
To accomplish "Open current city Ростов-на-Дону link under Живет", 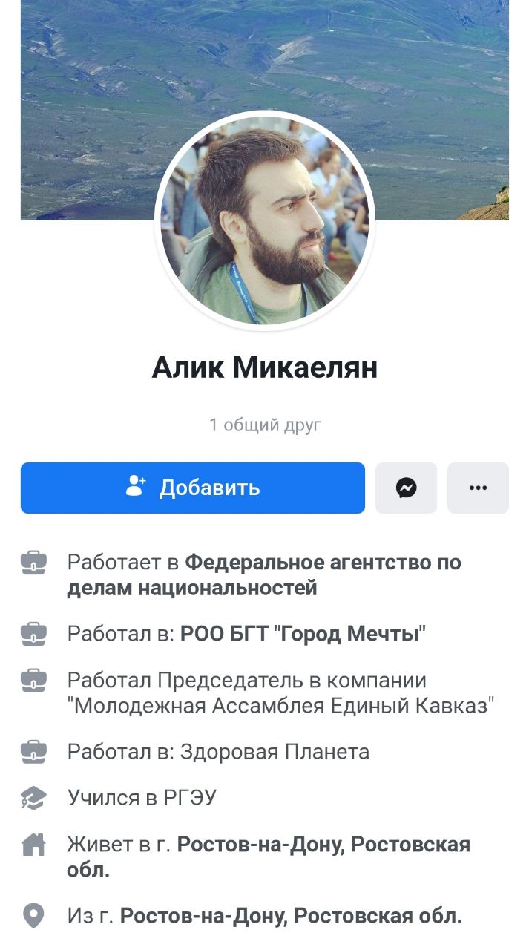I will pyautogui.click(x=269, y=856).
